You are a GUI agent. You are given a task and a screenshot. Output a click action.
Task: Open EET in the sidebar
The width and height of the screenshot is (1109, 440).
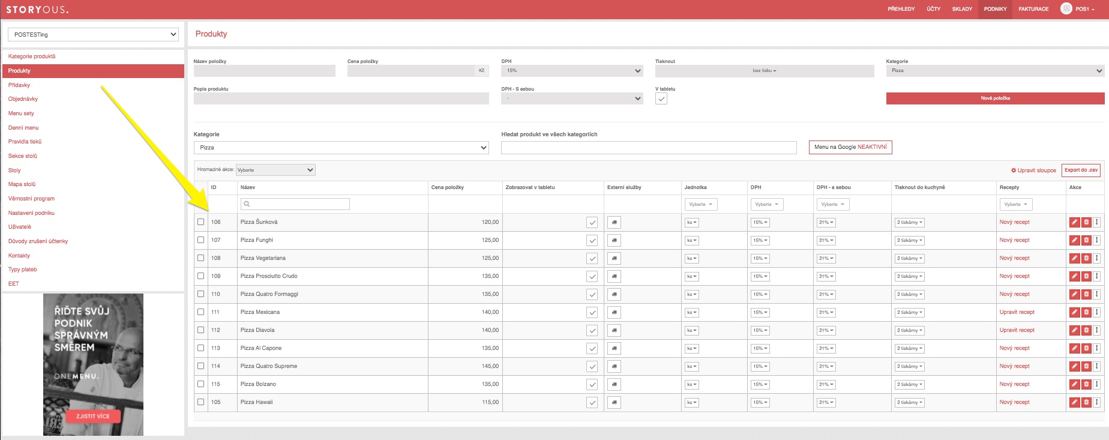(13, 284)
